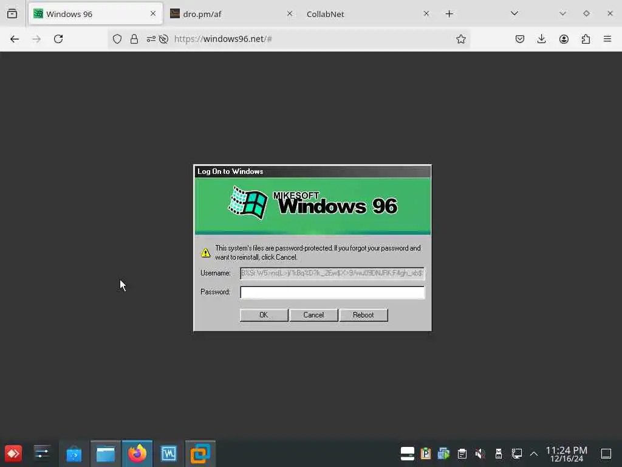Open the blue W application in taskbar
Image resolution: width=622 pixels, height=467 pixels.
(x=169, y=454)
